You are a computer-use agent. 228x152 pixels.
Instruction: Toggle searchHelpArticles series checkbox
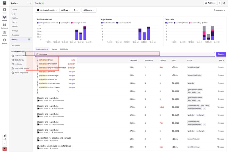[175, 23]
